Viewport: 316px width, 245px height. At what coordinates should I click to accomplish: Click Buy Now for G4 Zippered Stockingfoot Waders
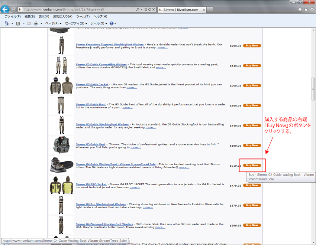[x=252, y=225]
